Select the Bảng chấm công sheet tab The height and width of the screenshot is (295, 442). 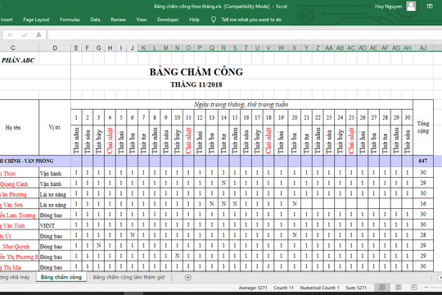[x=61, y=277]
